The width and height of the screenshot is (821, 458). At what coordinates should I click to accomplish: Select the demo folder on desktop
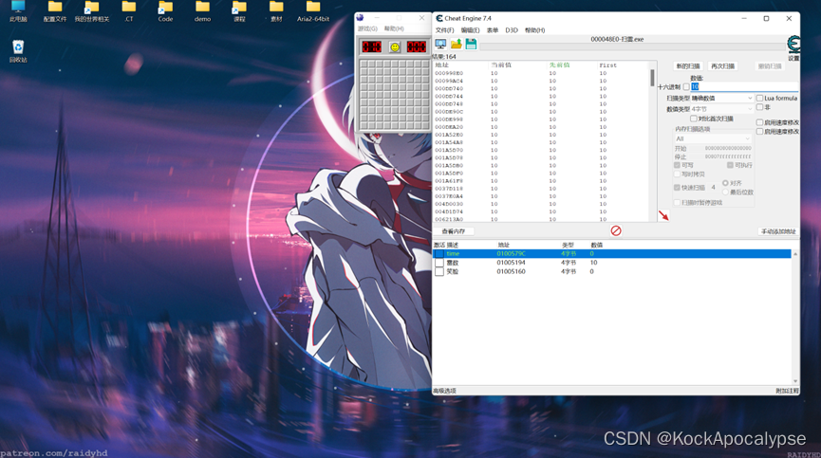click(202, 11)
